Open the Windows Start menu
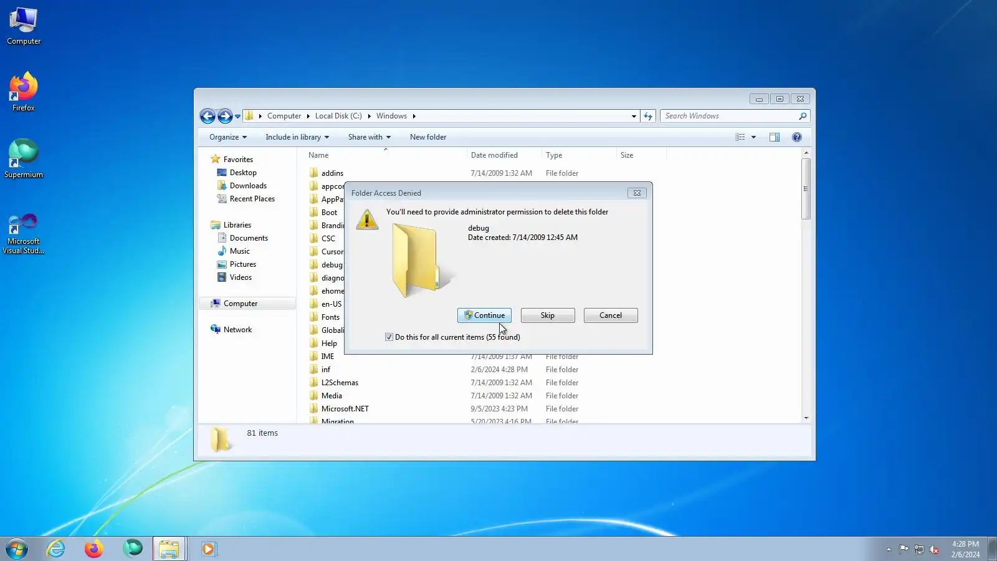997x561 pixels. click(x=17, y=549)
